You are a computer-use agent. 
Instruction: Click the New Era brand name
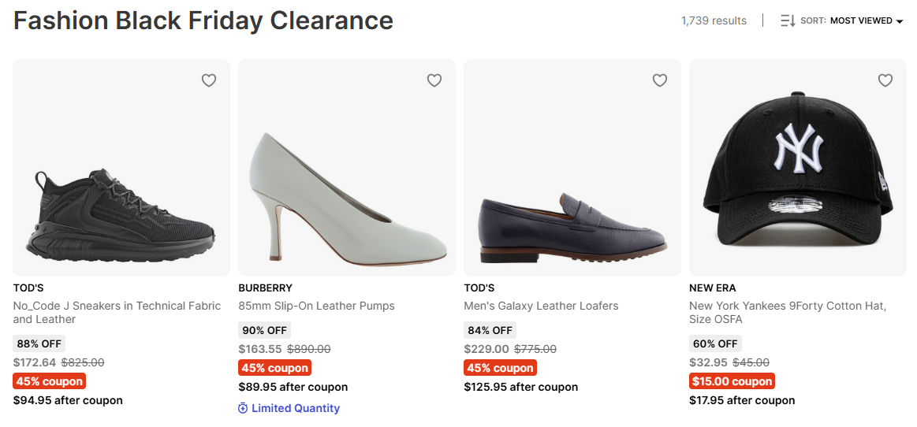click(x=712, y=288)
